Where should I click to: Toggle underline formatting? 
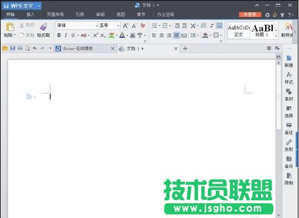[x=73, y=36]
